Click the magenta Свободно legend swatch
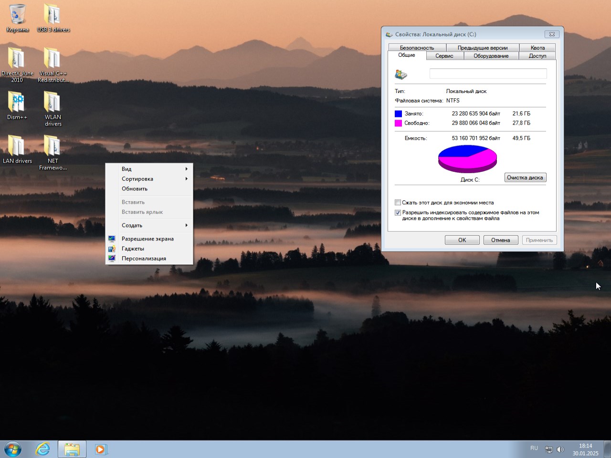 [x=398, y=123]
